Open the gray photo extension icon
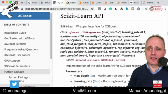Screen dimensions: 168x94 (133, 9)
